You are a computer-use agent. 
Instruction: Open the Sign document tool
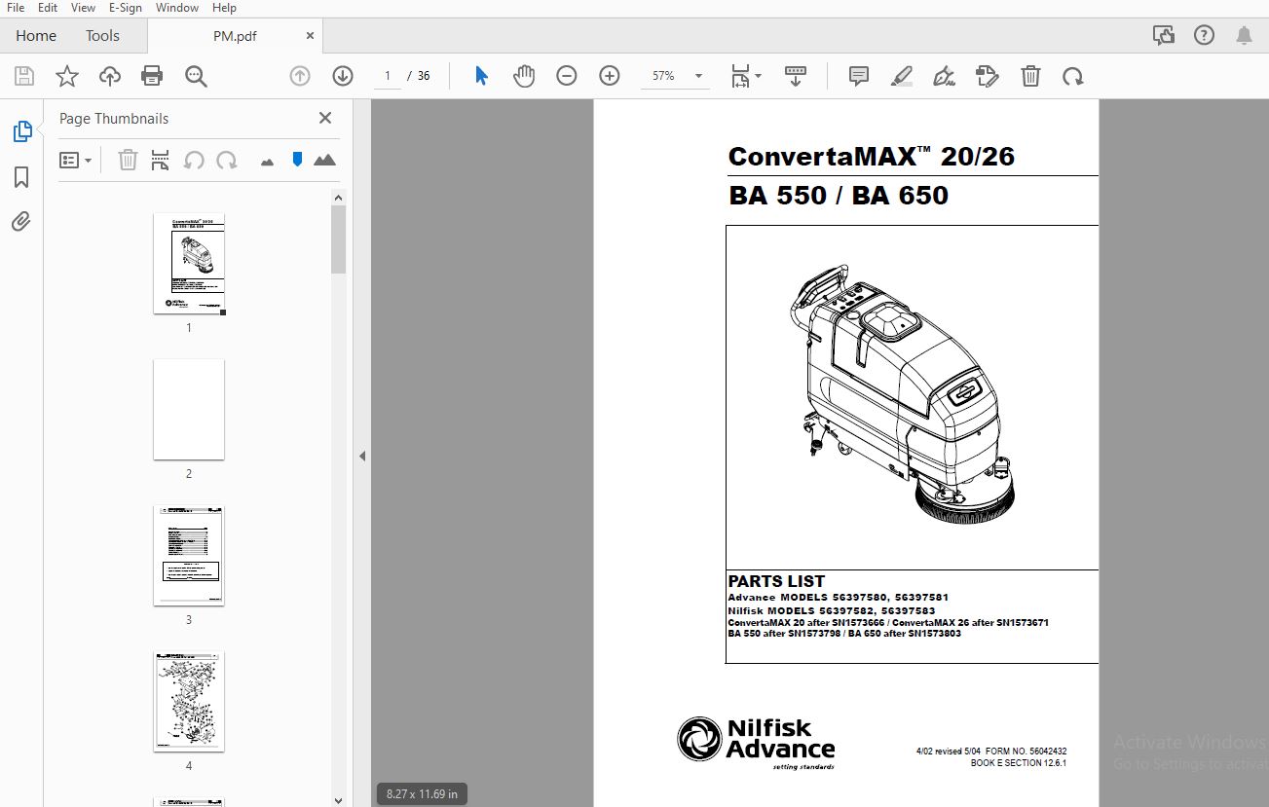(x=944, y=76)
